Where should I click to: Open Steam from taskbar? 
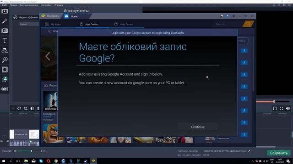[86, 161]
